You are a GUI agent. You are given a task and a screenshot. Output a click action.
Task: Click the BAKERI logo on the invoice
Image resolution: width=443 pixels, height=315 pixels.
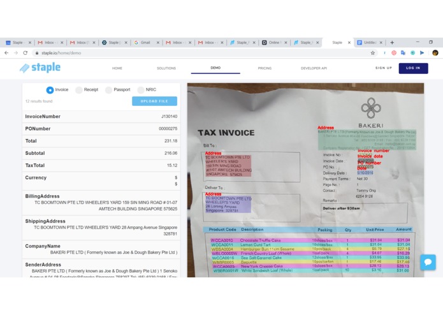click(371, 113)
